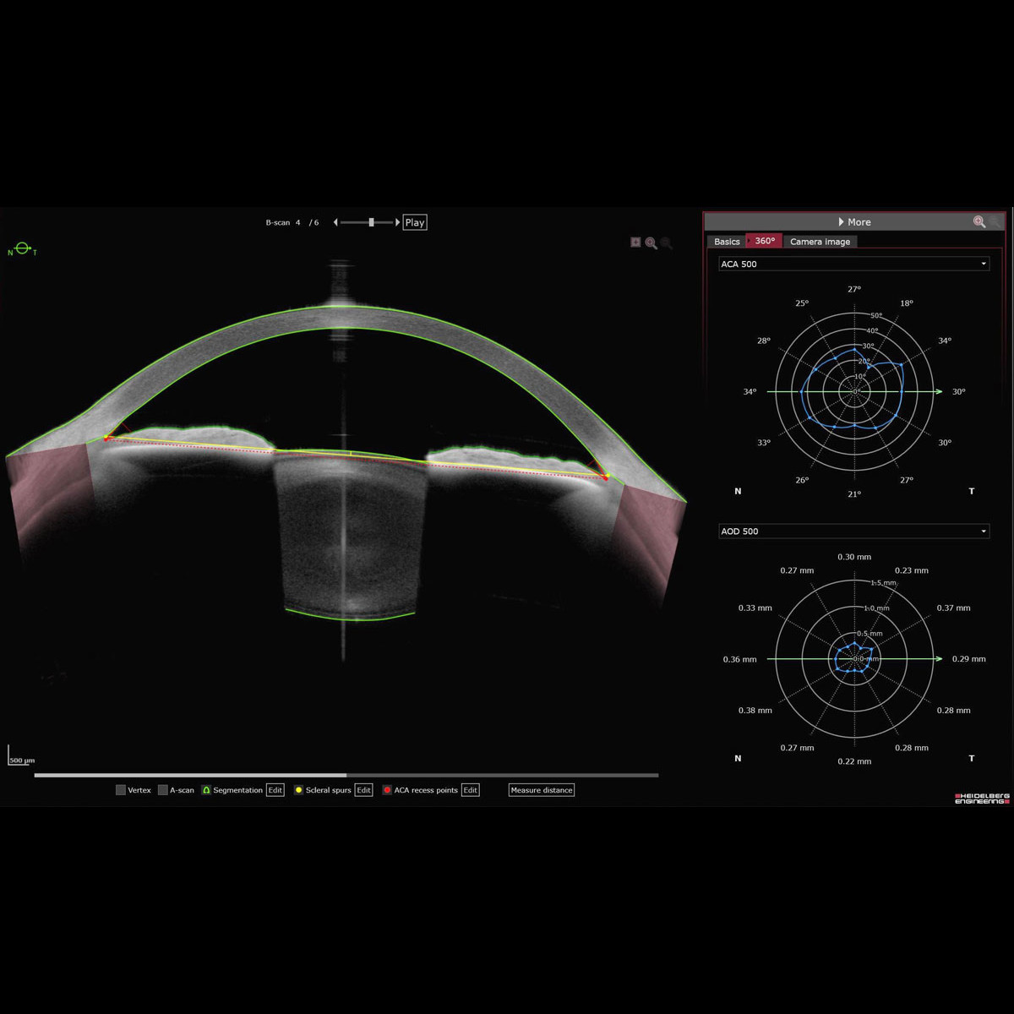1014x1014 pixels.
Task: Click the fit-to-window icon above the scan
Action: coord(635,243)
